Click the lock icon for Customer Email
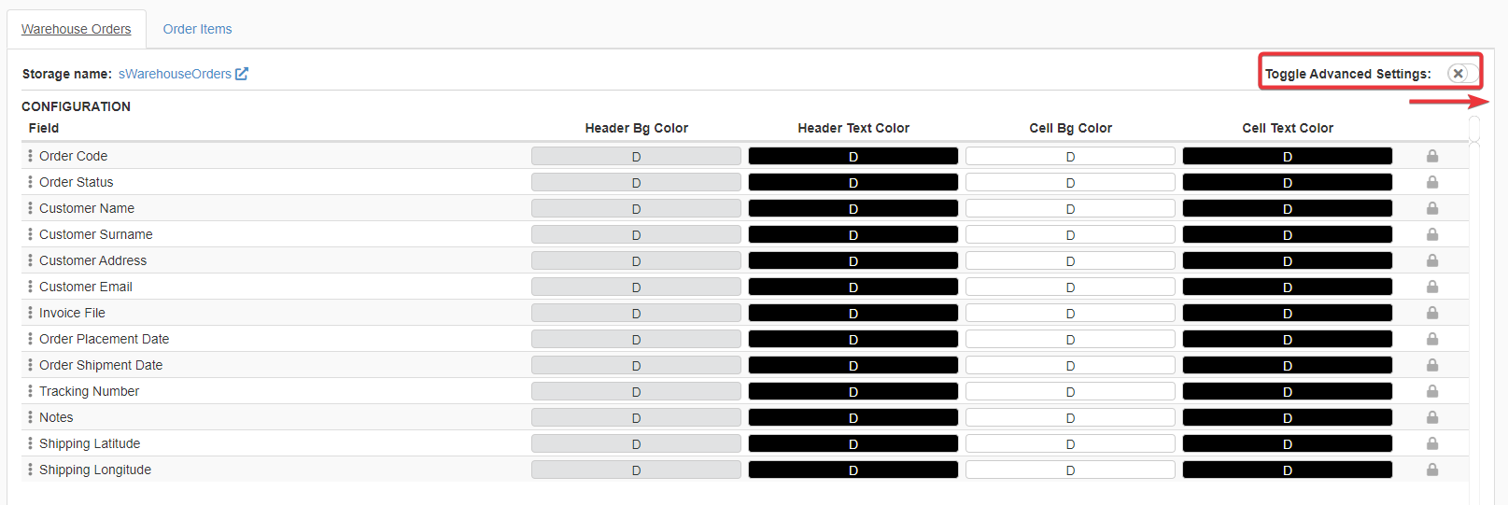The height and width of the screenshot is (505, 1508). pyautogui.click(x=1431, y=287)
